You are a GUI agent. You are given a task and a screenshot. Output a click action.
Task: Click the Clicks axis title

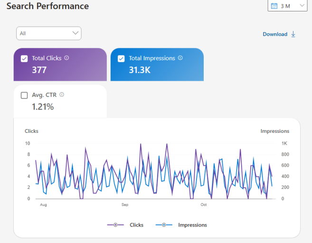31,131
